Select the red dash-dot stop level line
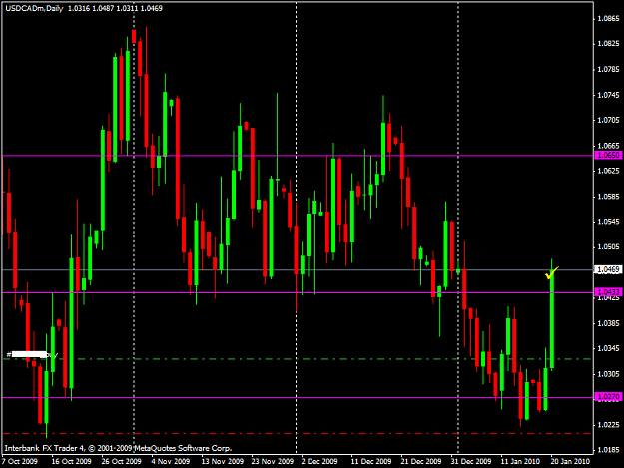Image resolution: width=624 pixels, height=468 pixels. point(298,433)
